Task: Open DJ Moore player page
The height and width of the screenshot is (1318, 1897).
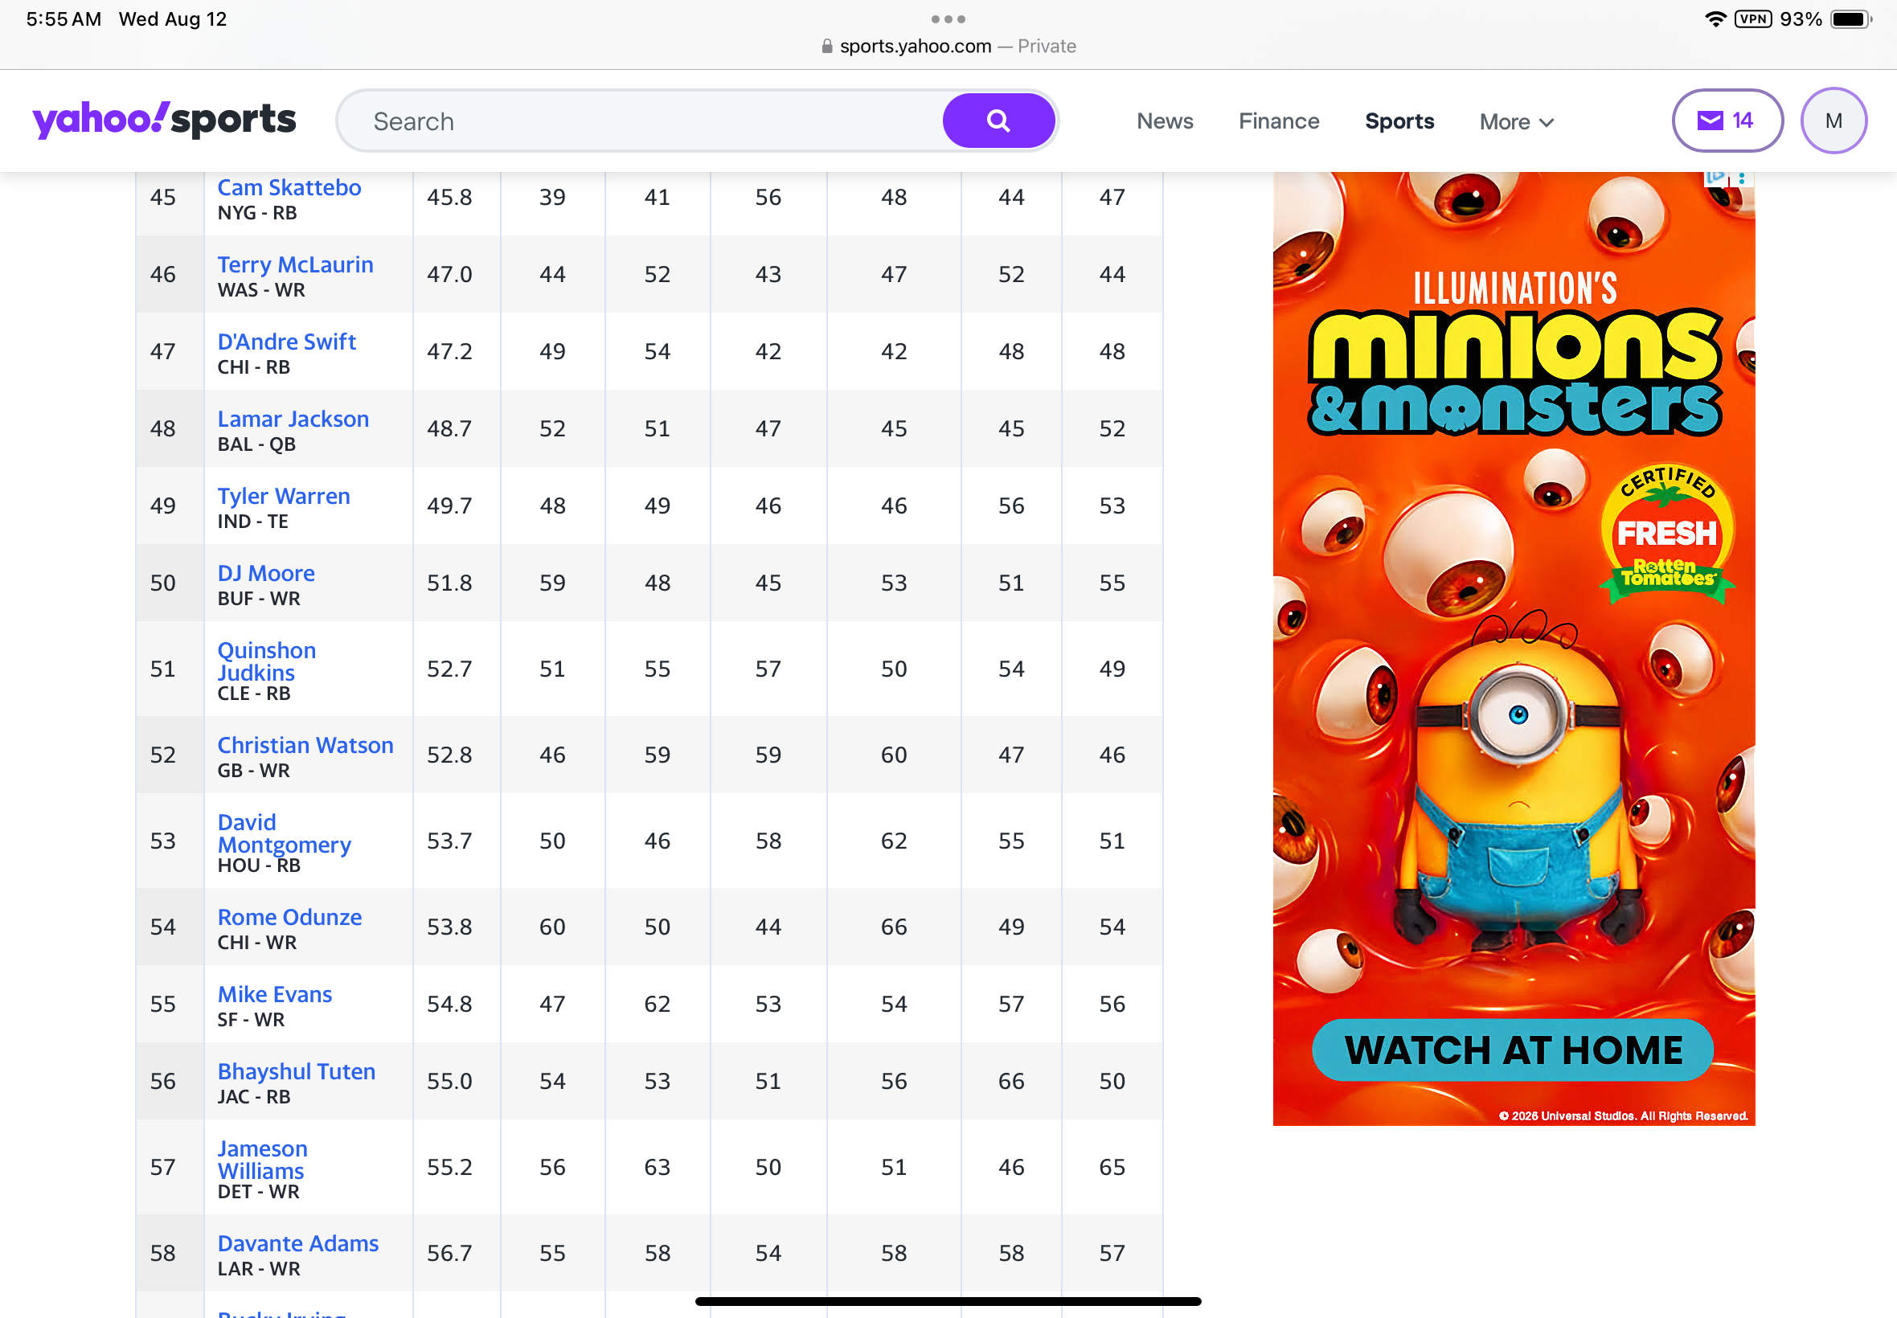Action: [266, 573]
